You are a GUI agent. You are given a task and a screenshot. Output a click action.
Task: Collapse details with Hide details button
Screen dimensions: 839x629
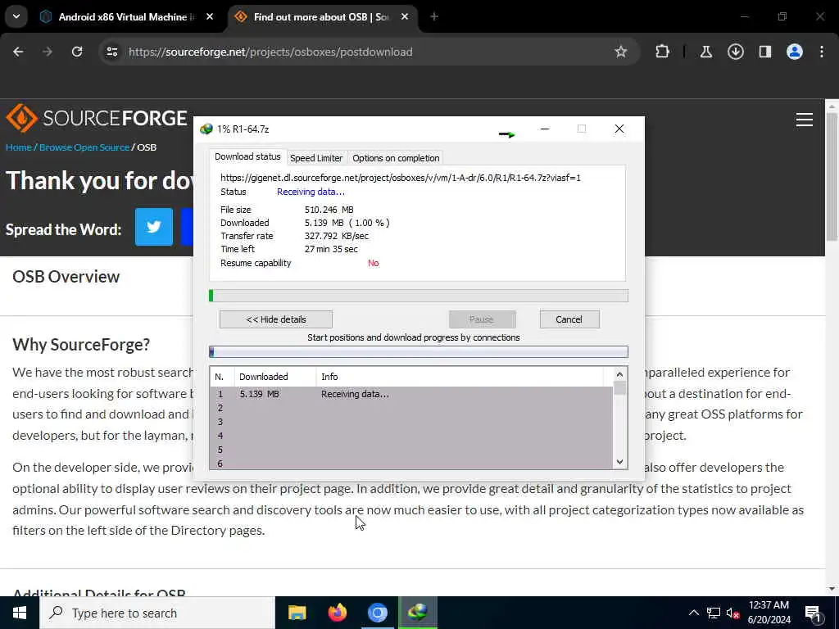tap(276, 319)
